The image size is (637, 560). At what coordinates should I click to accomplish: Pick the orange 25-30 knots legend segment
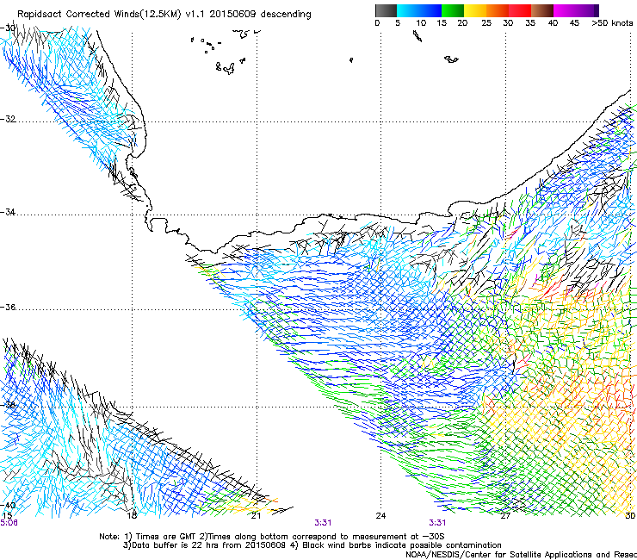coord(498,10)
